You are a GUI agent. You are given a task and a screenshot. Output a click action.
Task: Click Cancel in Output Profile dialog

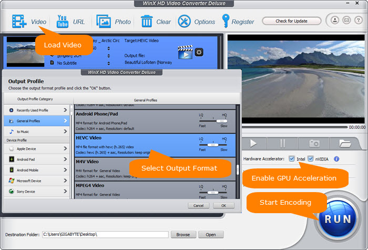[x=198, y=206]
